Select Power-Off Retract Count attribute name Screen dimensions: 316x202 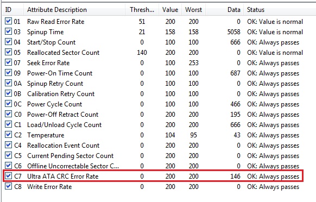click(x=62, y=115)
